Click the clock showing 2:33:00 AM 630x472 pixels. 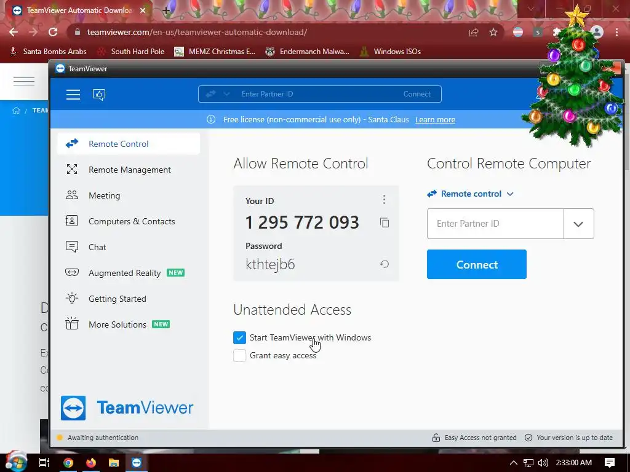[574, 463]
